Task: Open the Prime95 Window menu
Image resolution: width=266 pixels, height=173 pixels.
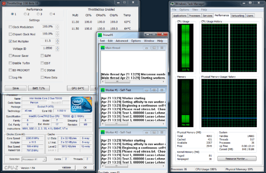Action: coord(149,41)
